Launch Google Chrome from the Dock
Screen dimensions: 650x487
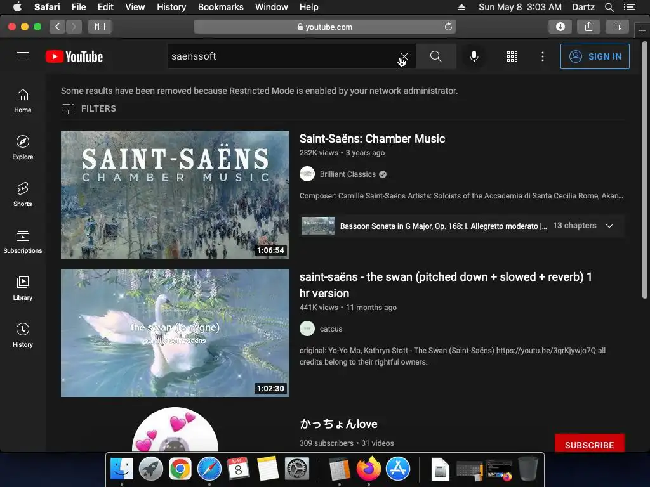[x=180, y=469]
